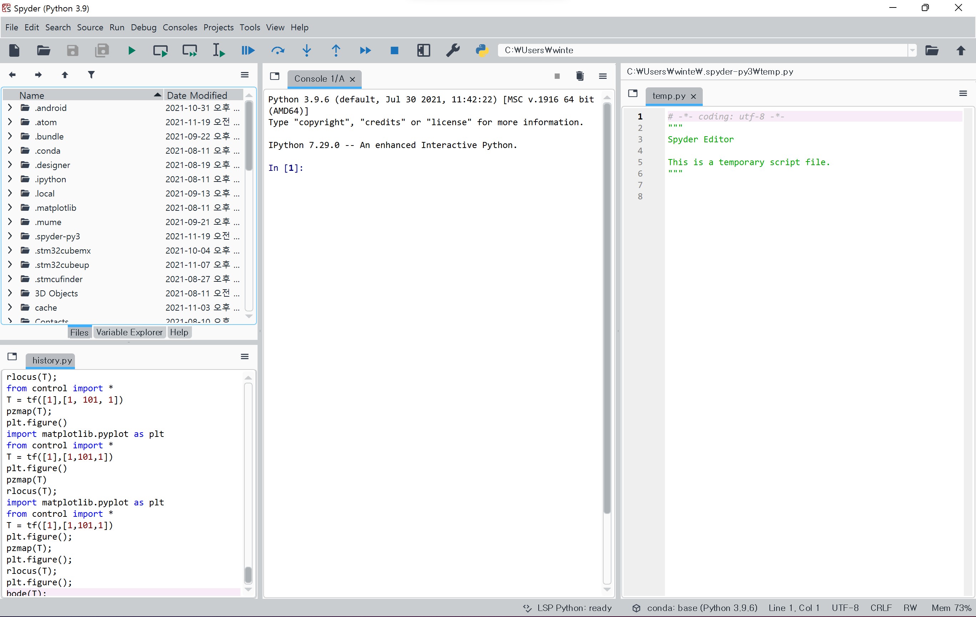
Task: Go back in Files pane
Action: (12, 75)
